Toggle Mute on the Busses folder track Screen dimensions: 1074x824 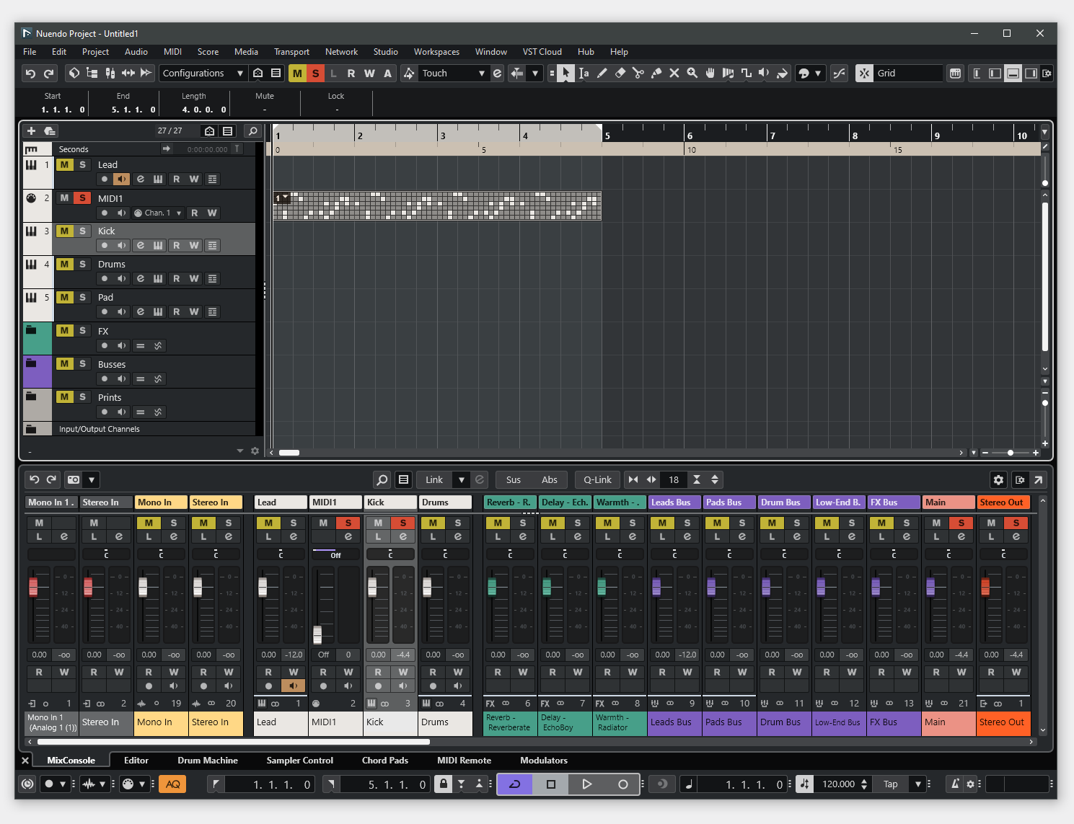(x=64, y=363)
